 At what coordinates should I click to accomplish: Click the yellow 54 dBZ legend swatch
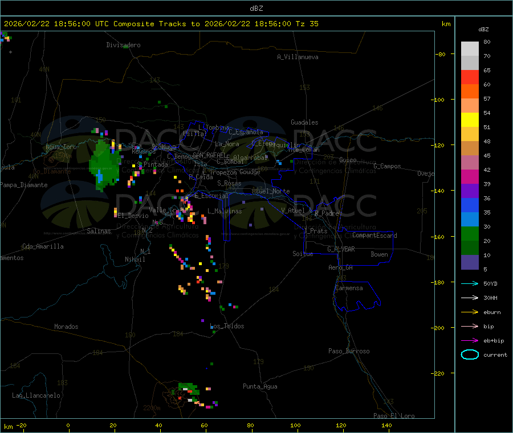470,120
